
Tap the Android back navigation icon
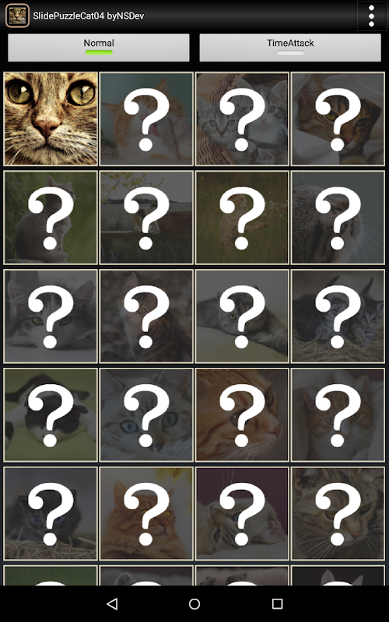112,604
